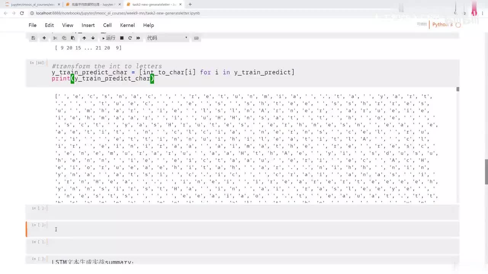
Task: Restart the kernel with the circular arrow icon
Action: coord(130,38)
